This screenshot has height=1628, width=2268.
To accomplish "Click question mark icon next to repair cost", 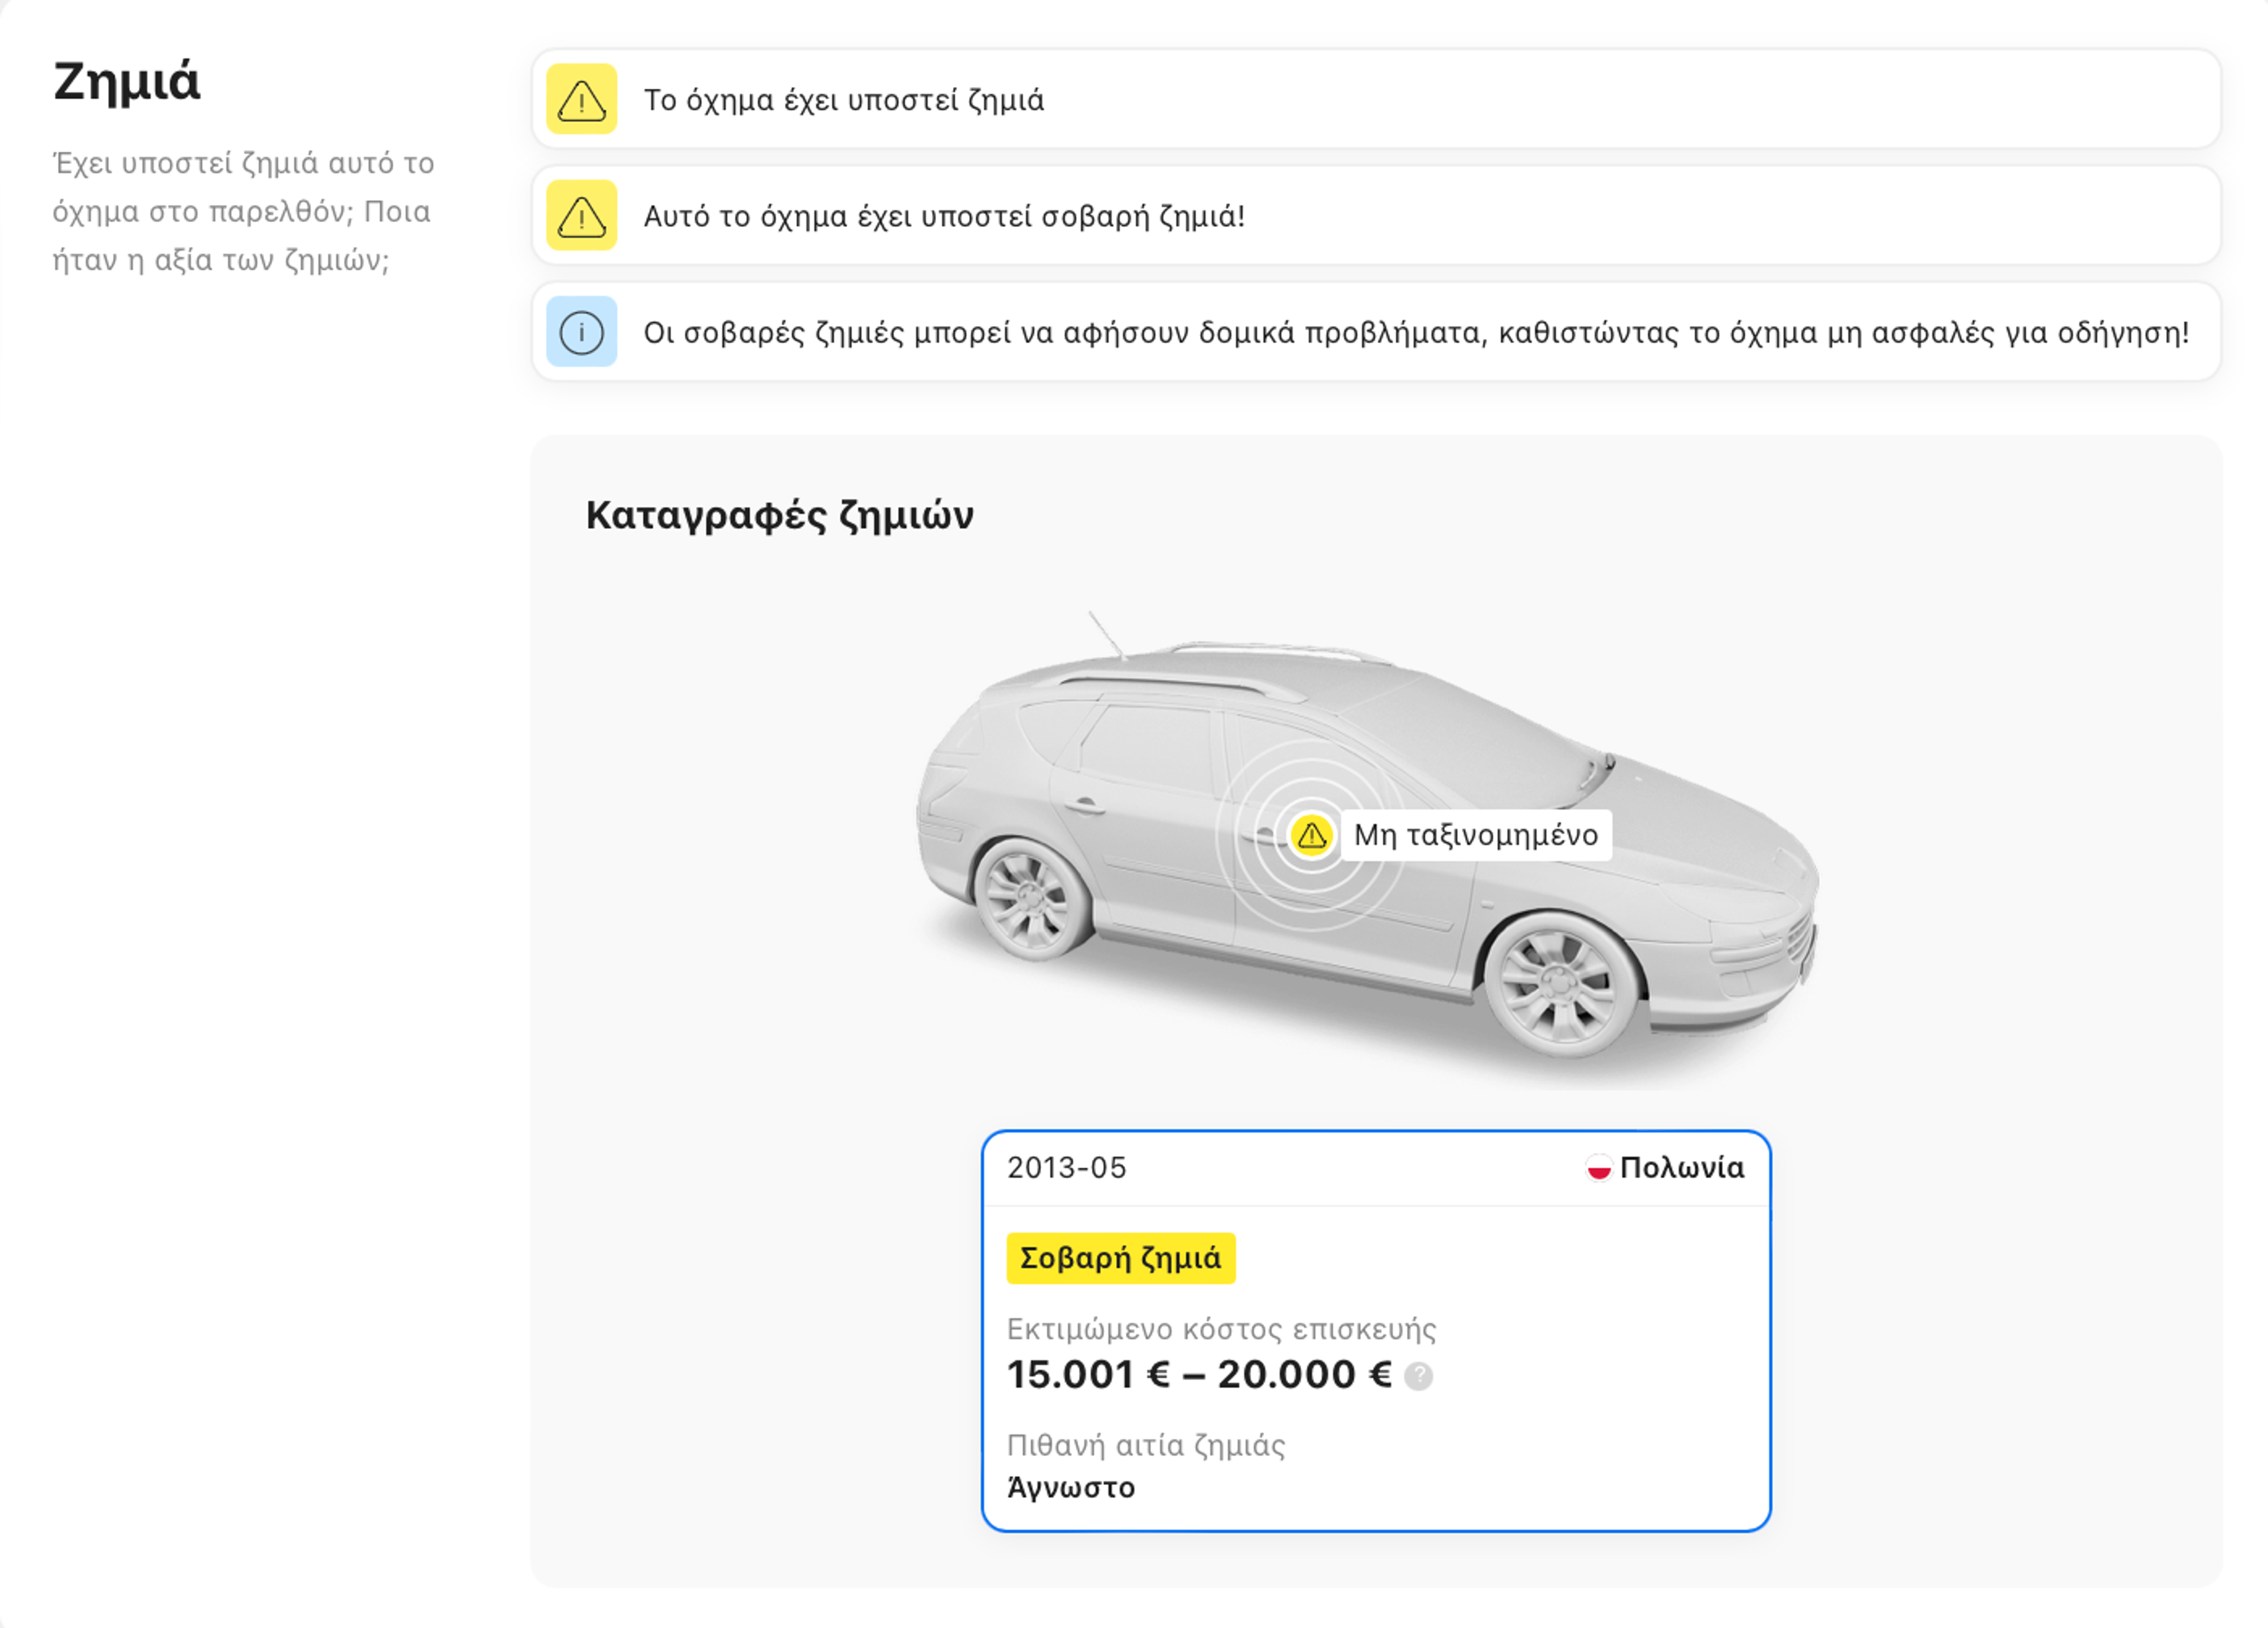I will 1418,1377.
